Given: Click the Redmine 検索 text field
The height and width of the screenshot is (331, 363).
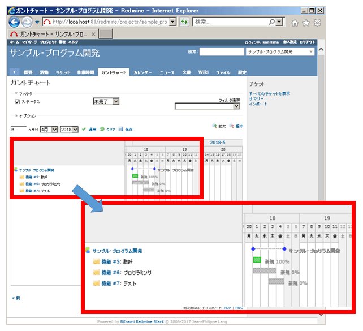Looking at the screenshot, I should 222,51.
